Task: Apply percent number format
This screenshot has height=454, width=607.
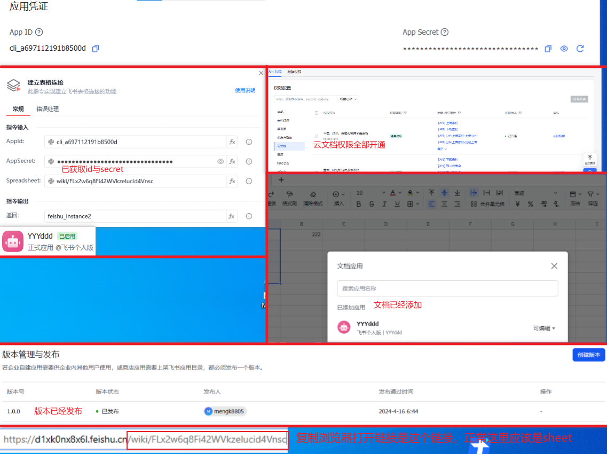Action: pyautogui.click(x=530, y=204)
